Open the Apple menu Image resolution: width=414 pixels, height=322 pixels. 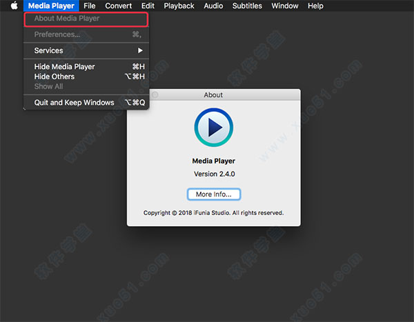point(14,6)
